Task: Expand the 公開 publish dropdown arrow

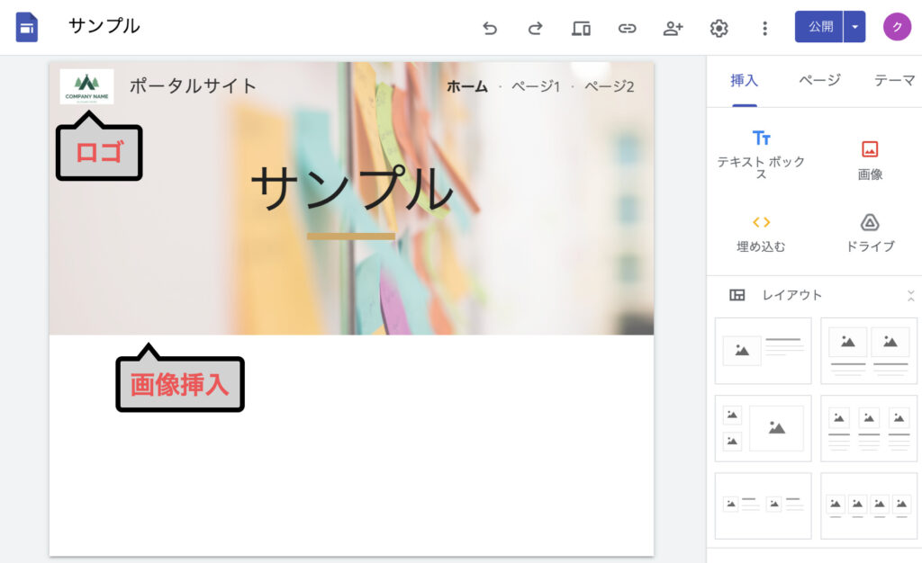Action: point(854,27)
